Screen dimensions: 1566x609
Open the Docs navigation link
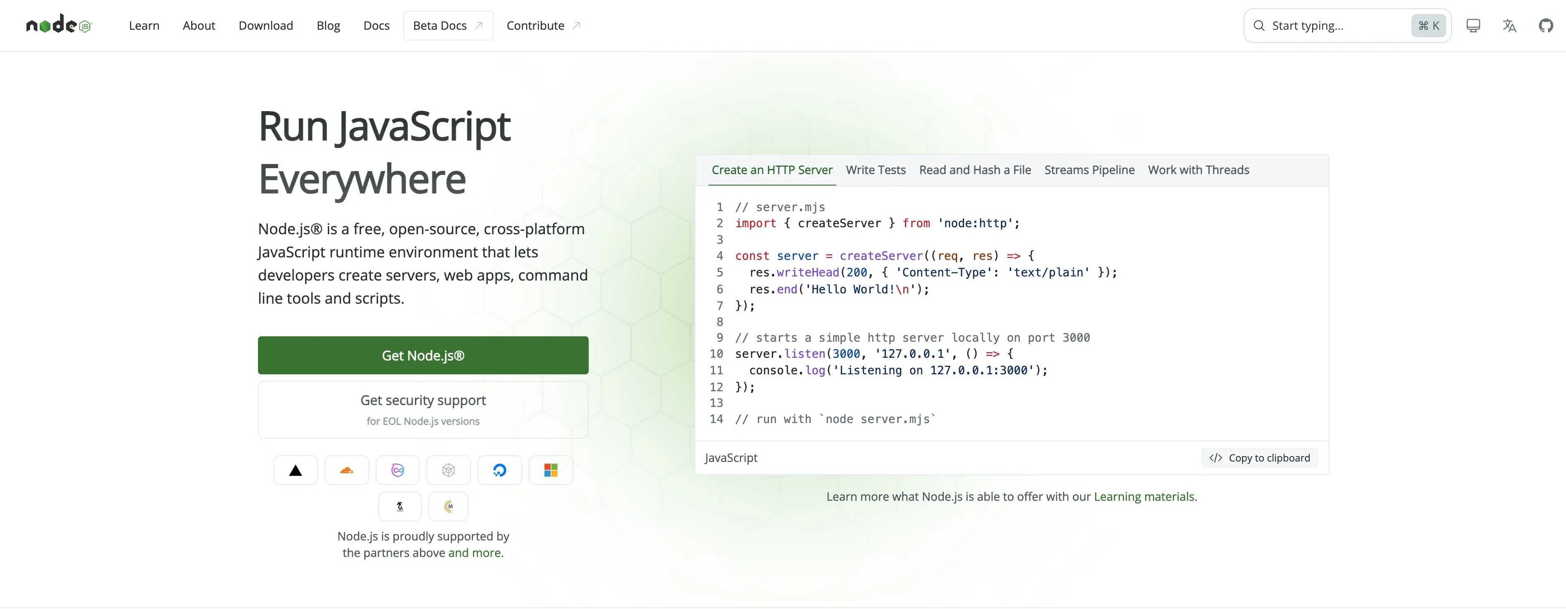pos(376,26)
